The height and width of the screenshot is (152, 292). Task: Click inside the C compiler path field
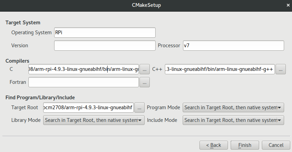tap(84, 69)
